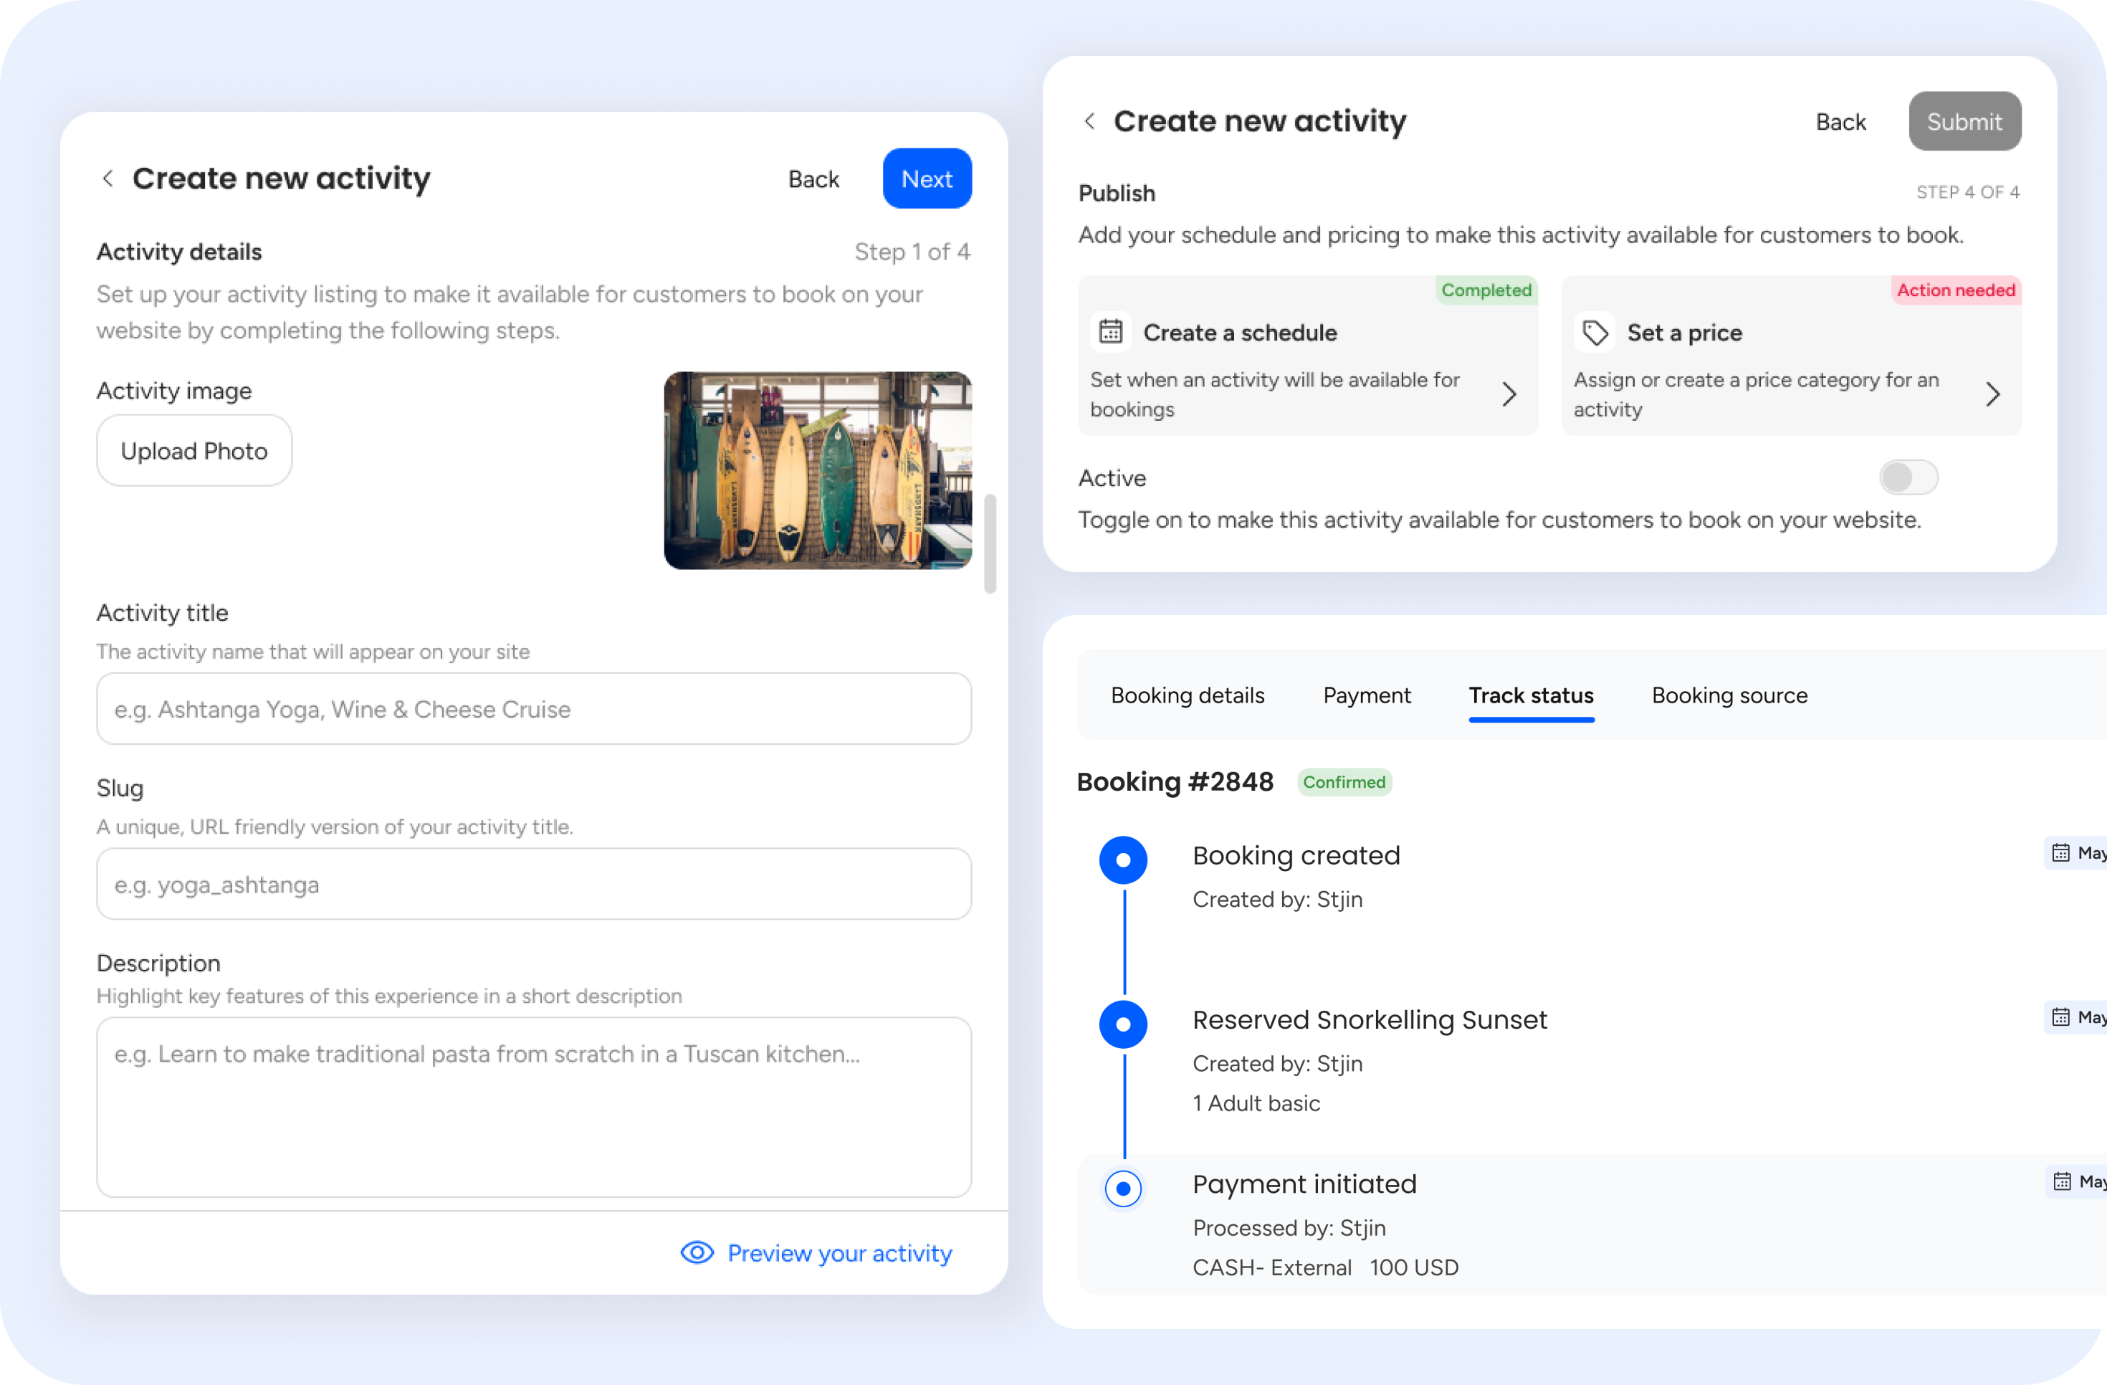The width and height of the screenshot is (2107, 1385).
Task: Click the price tag icon in Set a price
Action: click(1595, 333)
